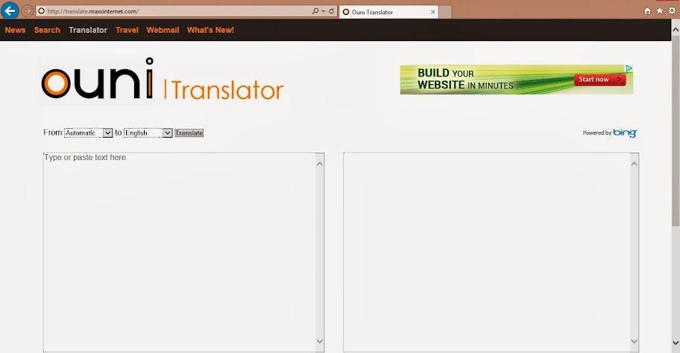The width and height of the screenshot is (680, 353).
Task: Click the input box scroll up arrow
Action: [320, 164]
